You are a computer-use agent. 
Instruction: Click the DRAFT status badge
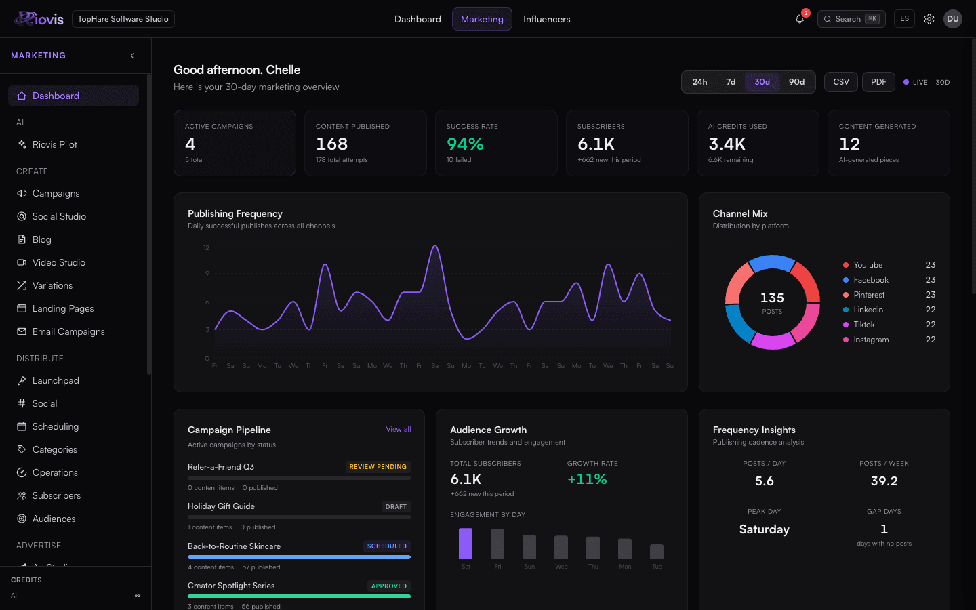[396, 506]
